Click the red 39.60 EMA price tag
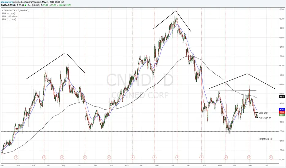286x168 pixels. click(x=282, y=112)
